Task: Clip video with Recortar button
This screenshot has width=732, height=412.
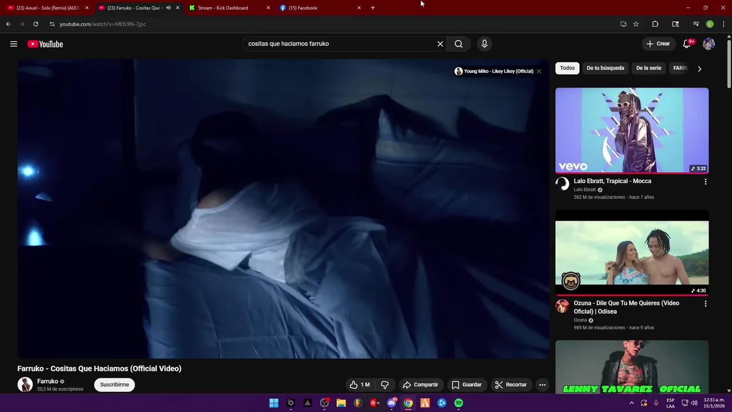Action: pyautogui.click(x=511, y=385)
